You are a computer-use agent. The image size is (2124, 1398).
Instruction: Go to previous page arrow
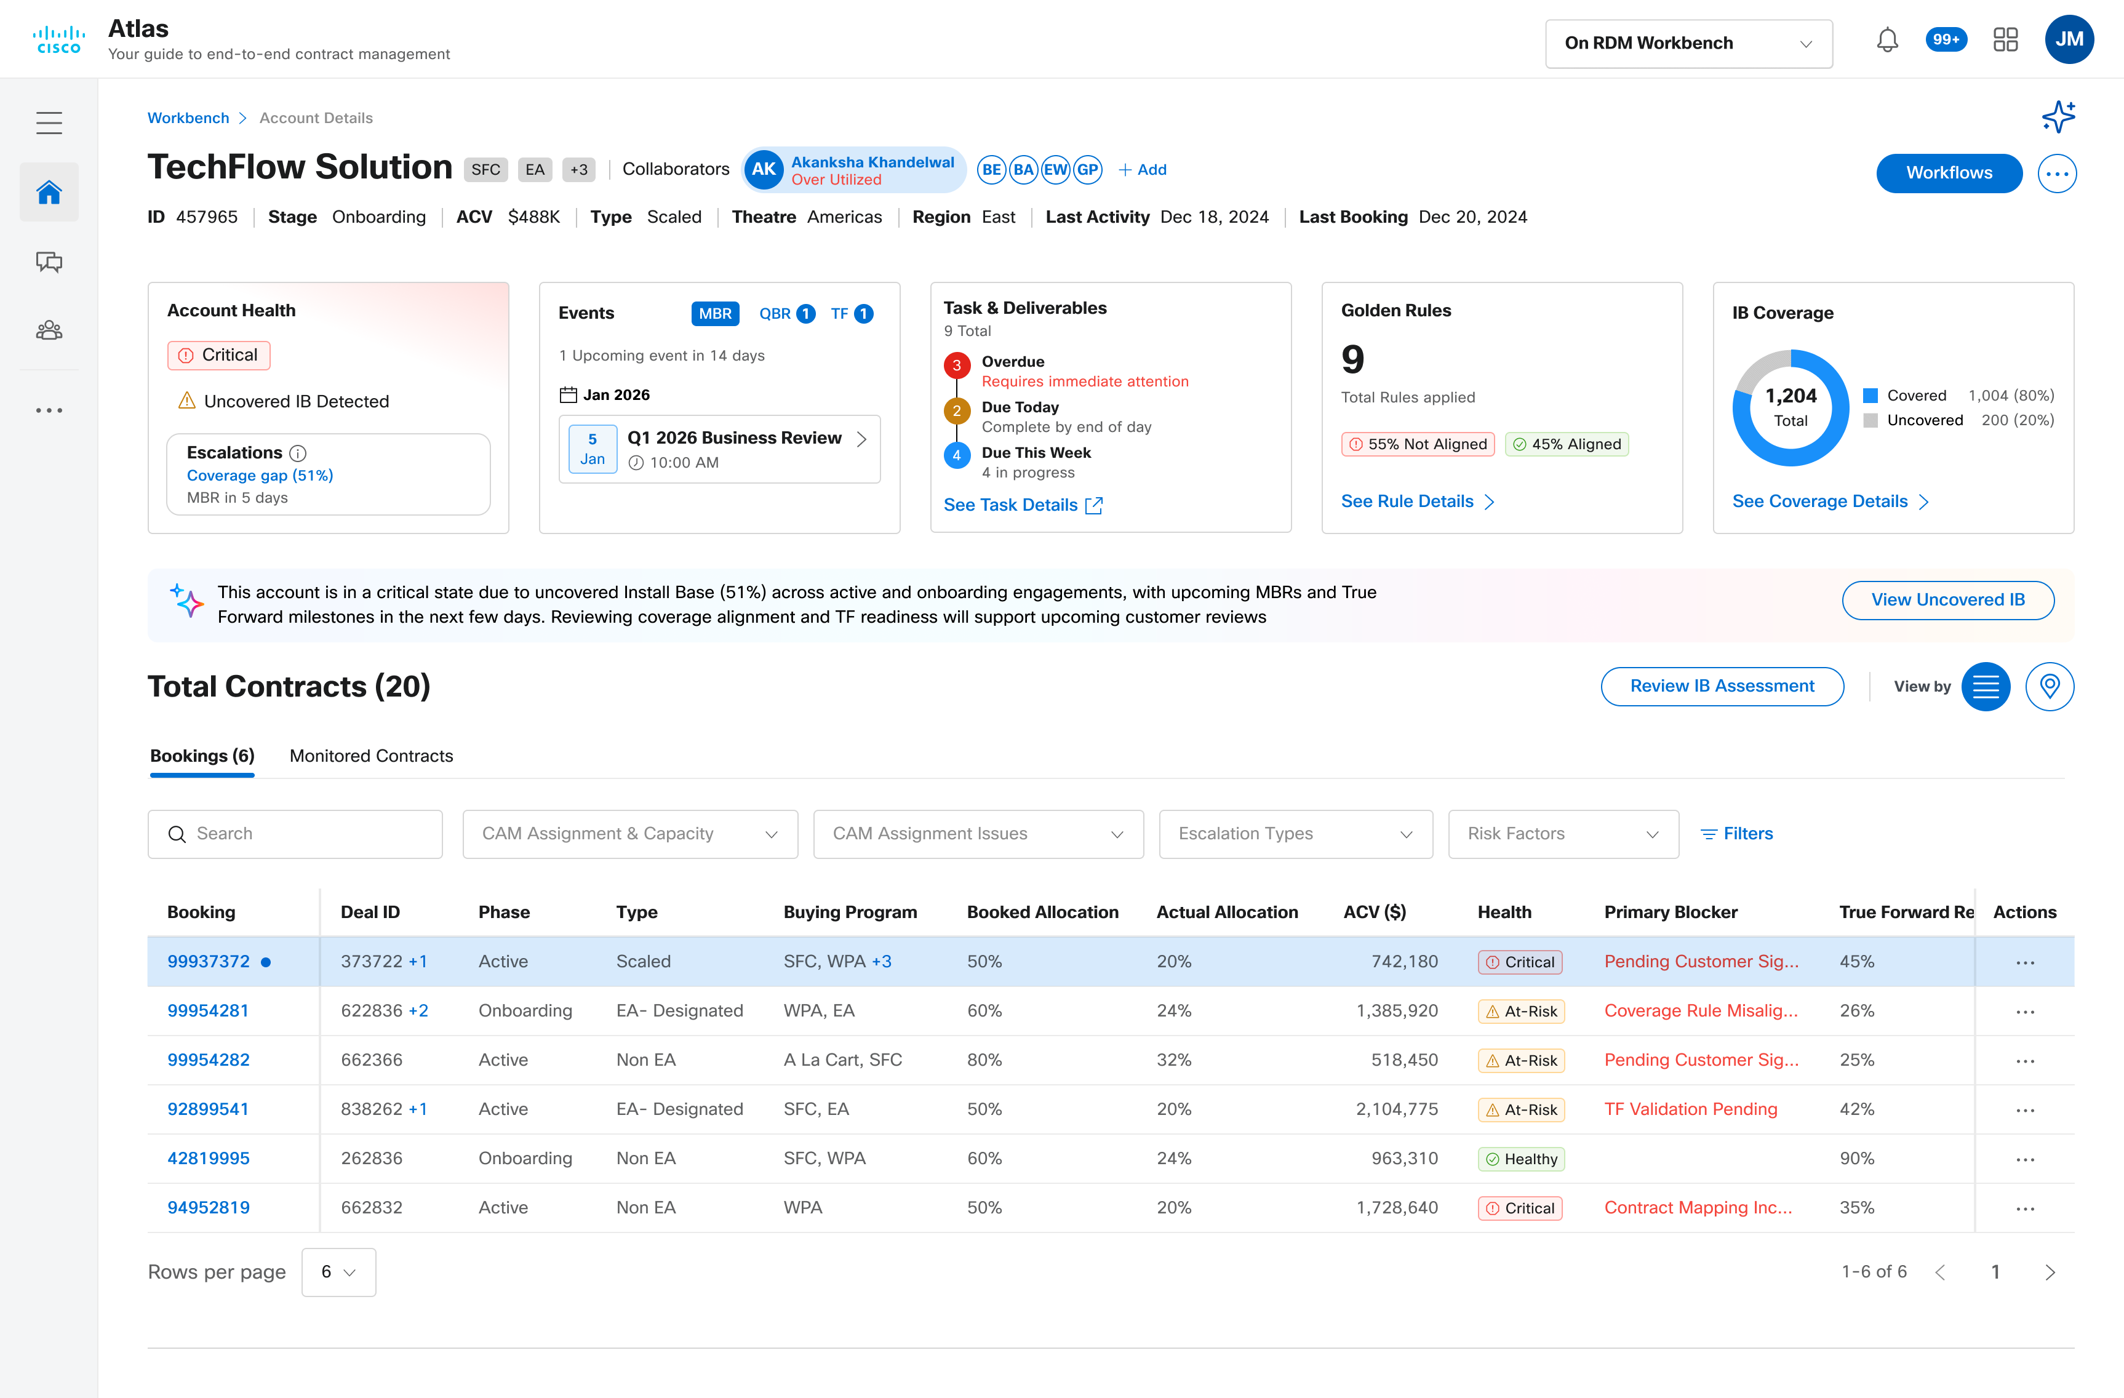point(1939,1272)
